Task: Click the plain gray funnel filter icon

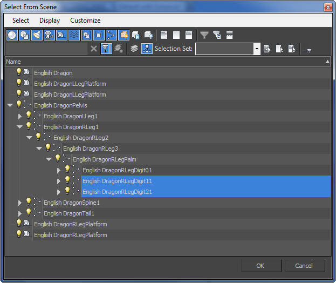Action: (204, 35)
